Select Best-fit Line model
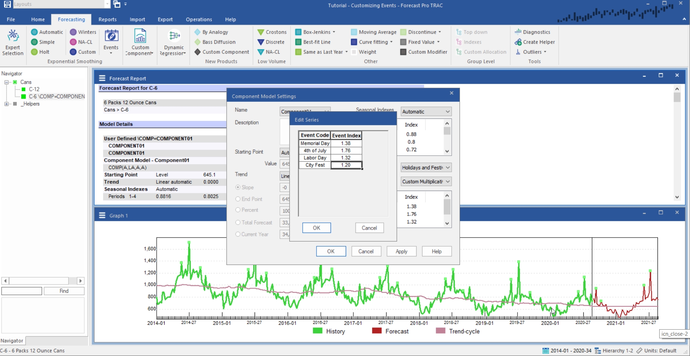The width and height of the screenshot is (690, 356). point(313,42)
